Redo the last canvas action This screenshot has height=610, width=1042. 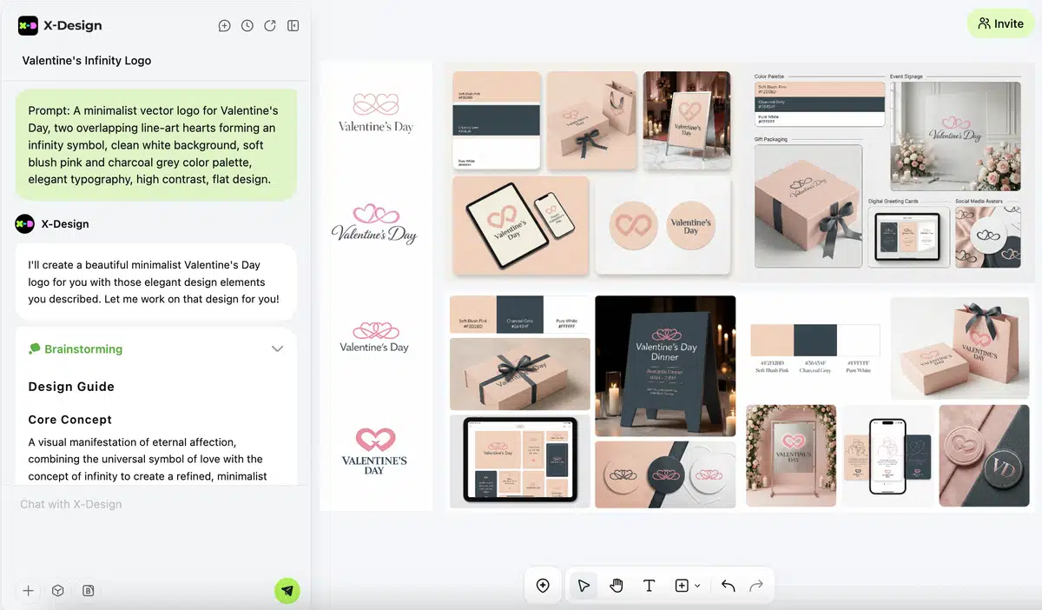[x=756, y=586]
